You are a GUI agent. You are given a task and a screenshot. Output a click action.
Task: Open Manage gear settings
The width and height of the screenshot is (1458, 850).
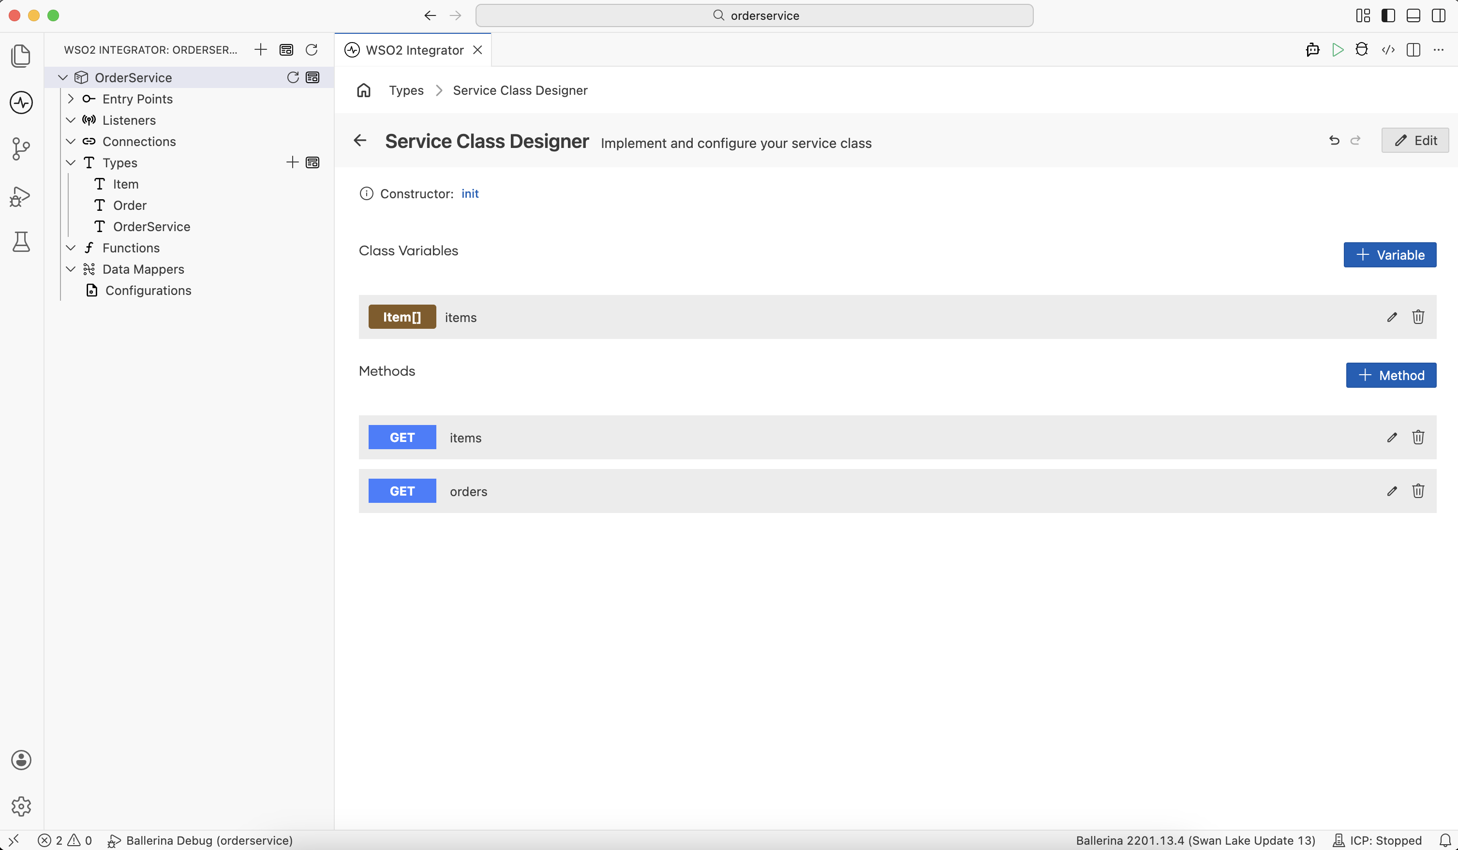pyautogui.click(x=21, y=806)
